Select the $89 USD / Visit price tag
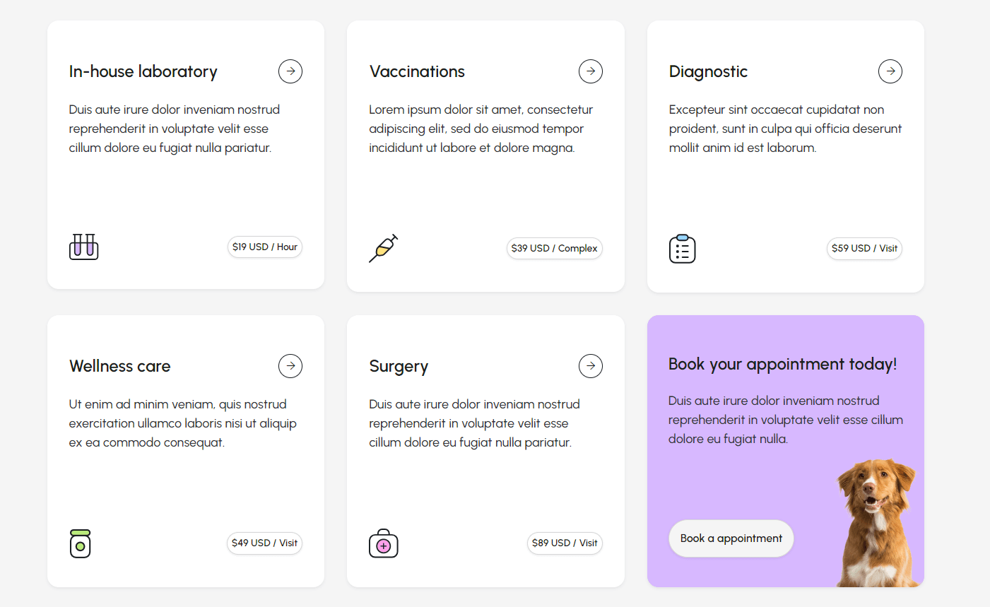 coord(565,543)
